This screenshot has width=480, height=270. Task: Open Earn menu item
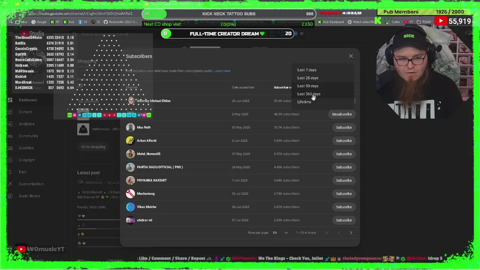[x=22, y=172]
